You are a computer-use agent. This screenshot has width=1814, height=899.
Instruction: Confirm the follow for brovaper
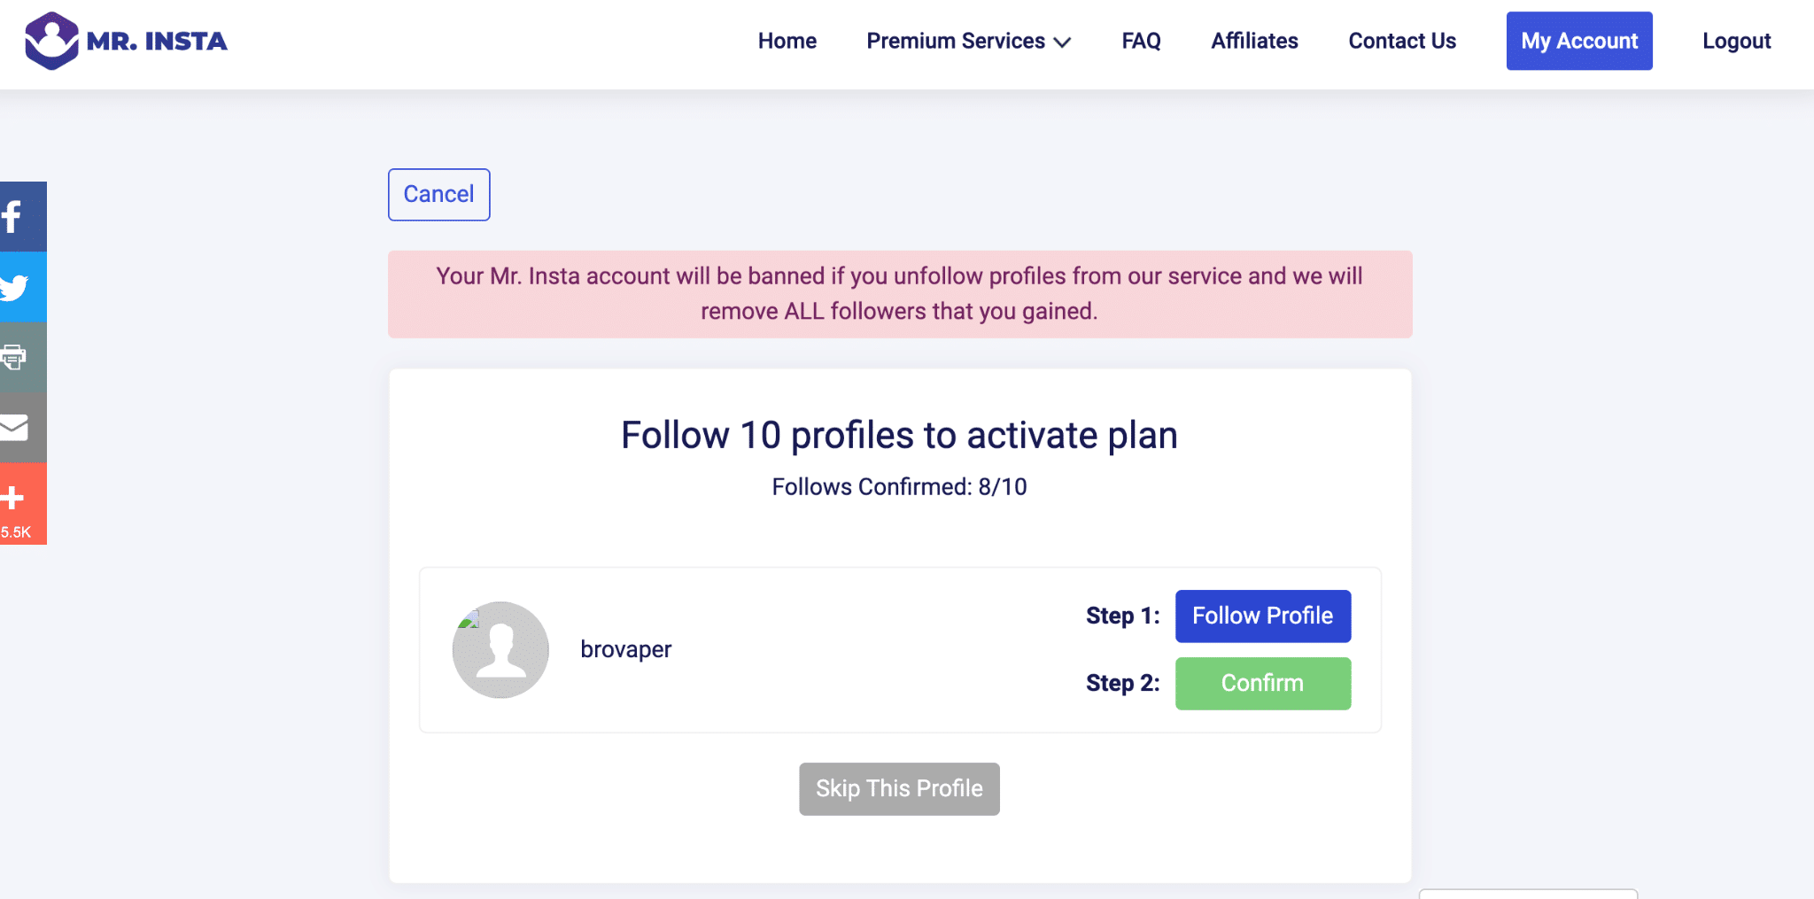1263,683
